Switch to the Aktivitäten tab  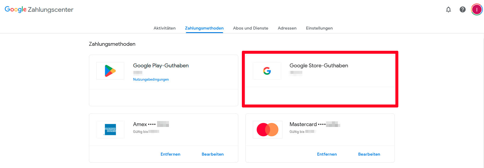164,28
